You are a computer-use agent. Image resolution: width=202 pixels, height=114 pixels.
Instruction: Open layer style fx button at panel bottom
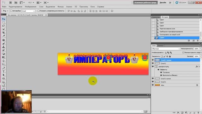coord(178,113)
